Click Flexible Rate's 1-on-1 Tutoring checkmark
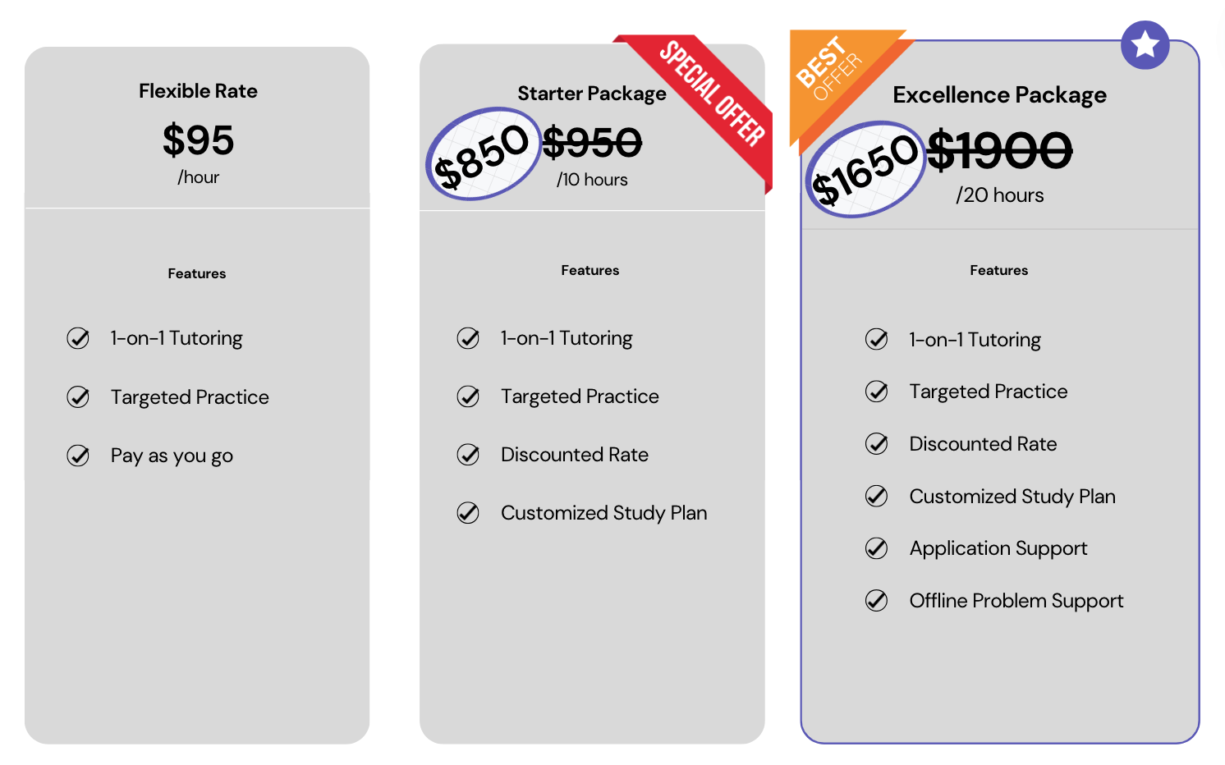 tap(78, 338)
